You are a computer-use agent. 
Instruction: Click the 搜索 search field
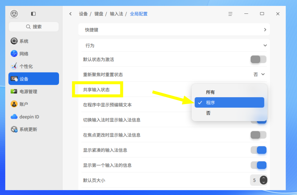point(34,27)
